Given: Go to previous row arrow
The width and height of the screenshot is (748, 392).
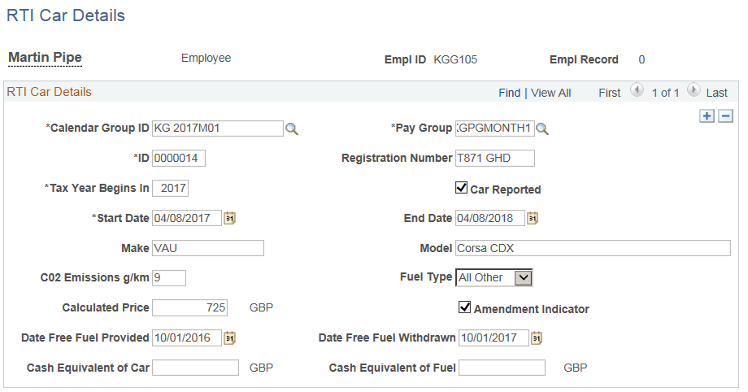Looking at the screenshot, I should (637, 92).
